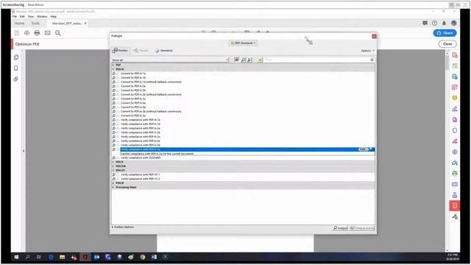Select the red highlighted Optimize PDF tool
This screenshot has width=471, height=265.
[x=455, y=205]
